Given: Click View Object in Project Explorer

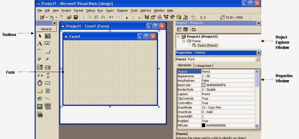Looking at the screenshot, I should coord(185,30).
